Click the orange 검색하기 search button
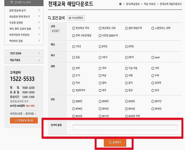This screenshot has width=185, height=150. pos(115,142)
